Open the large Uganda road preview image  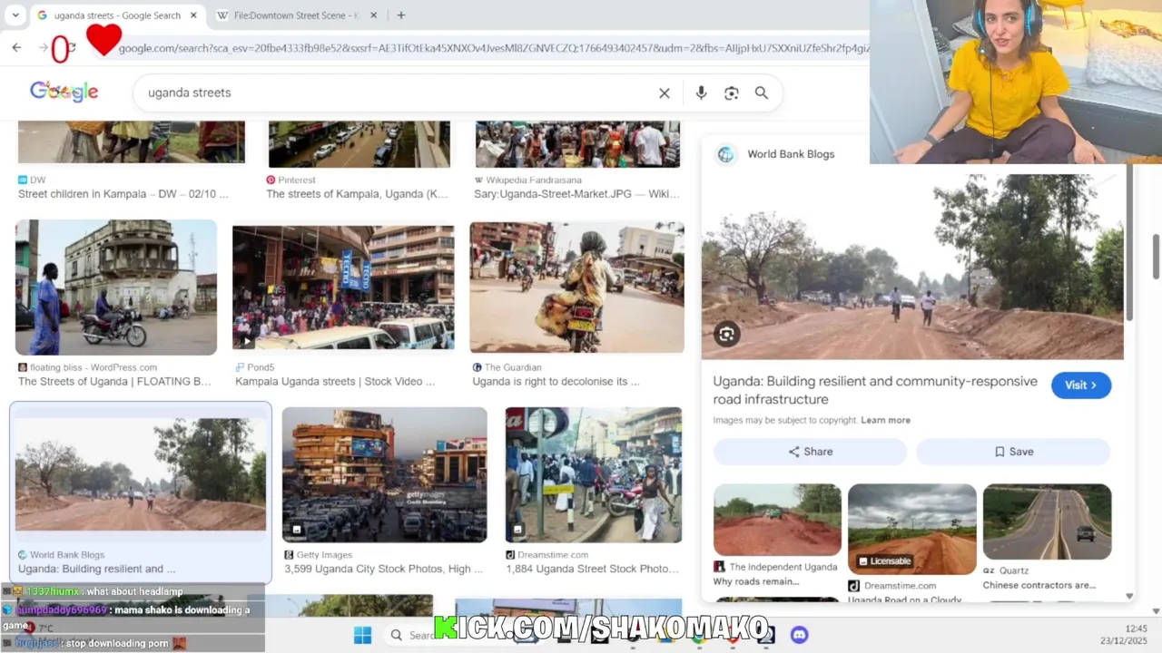point(912,267)
